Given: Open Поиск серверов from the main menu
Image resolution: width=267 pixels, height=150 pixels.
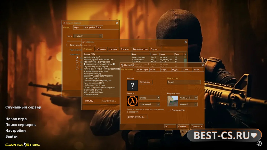Looking at the screenshot, I should point(20,125).
